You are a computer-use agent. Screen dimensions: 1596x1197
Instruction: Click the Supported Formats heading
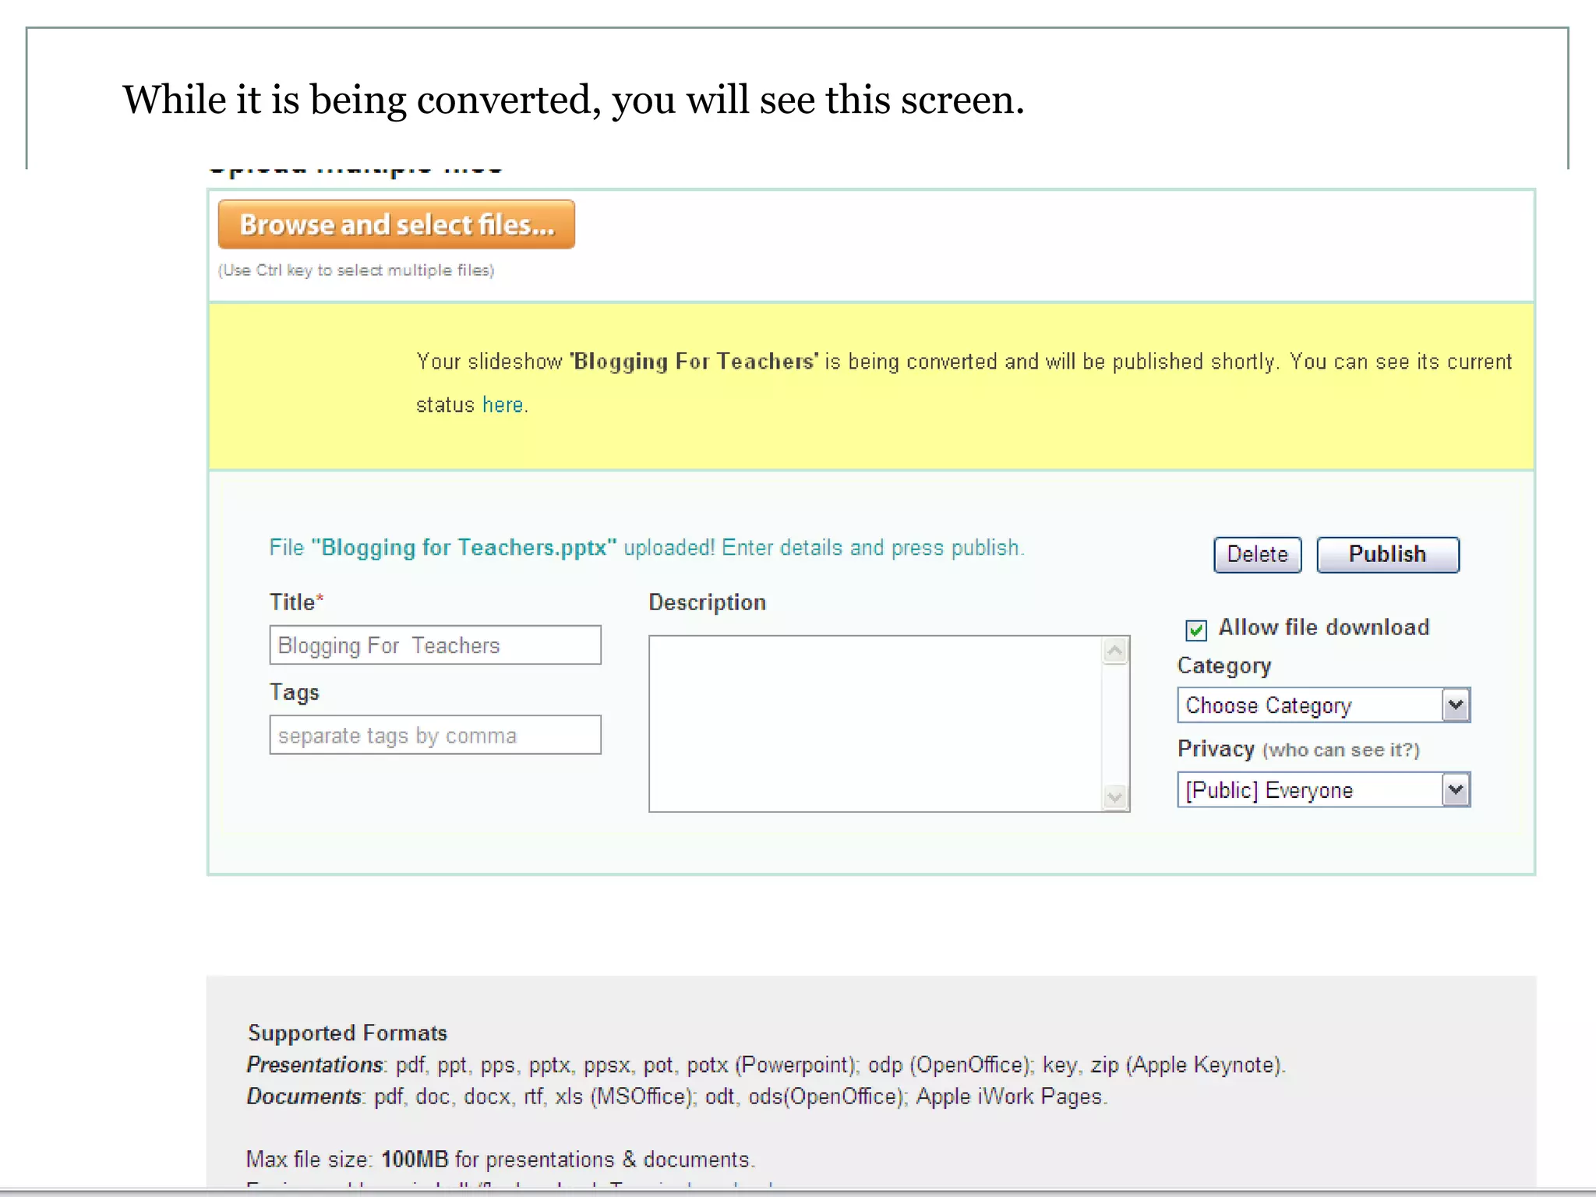348,1033
